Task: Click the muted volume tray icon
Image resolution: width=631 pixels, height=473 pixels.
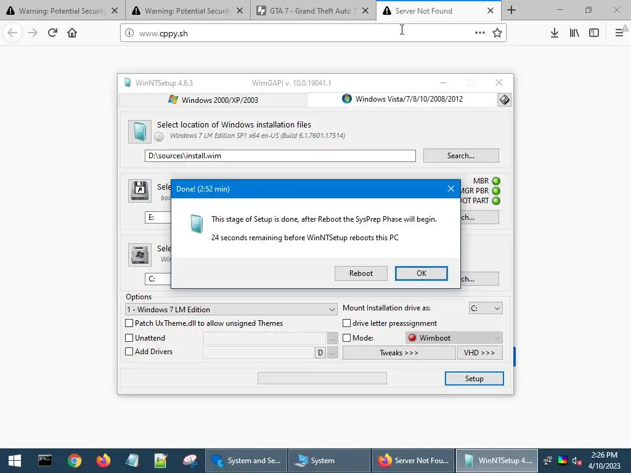Action: pyautogui.click(x=577, y=461)
